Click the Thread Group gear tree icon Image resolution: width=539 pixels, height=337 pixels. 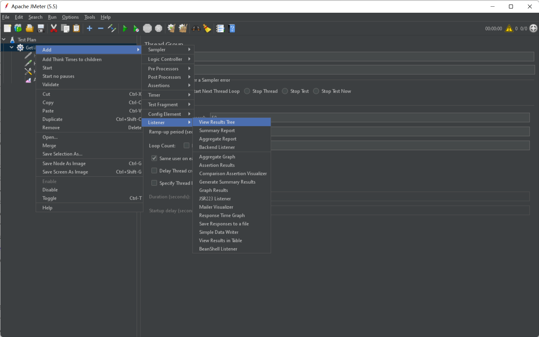(x=20, y=48)
